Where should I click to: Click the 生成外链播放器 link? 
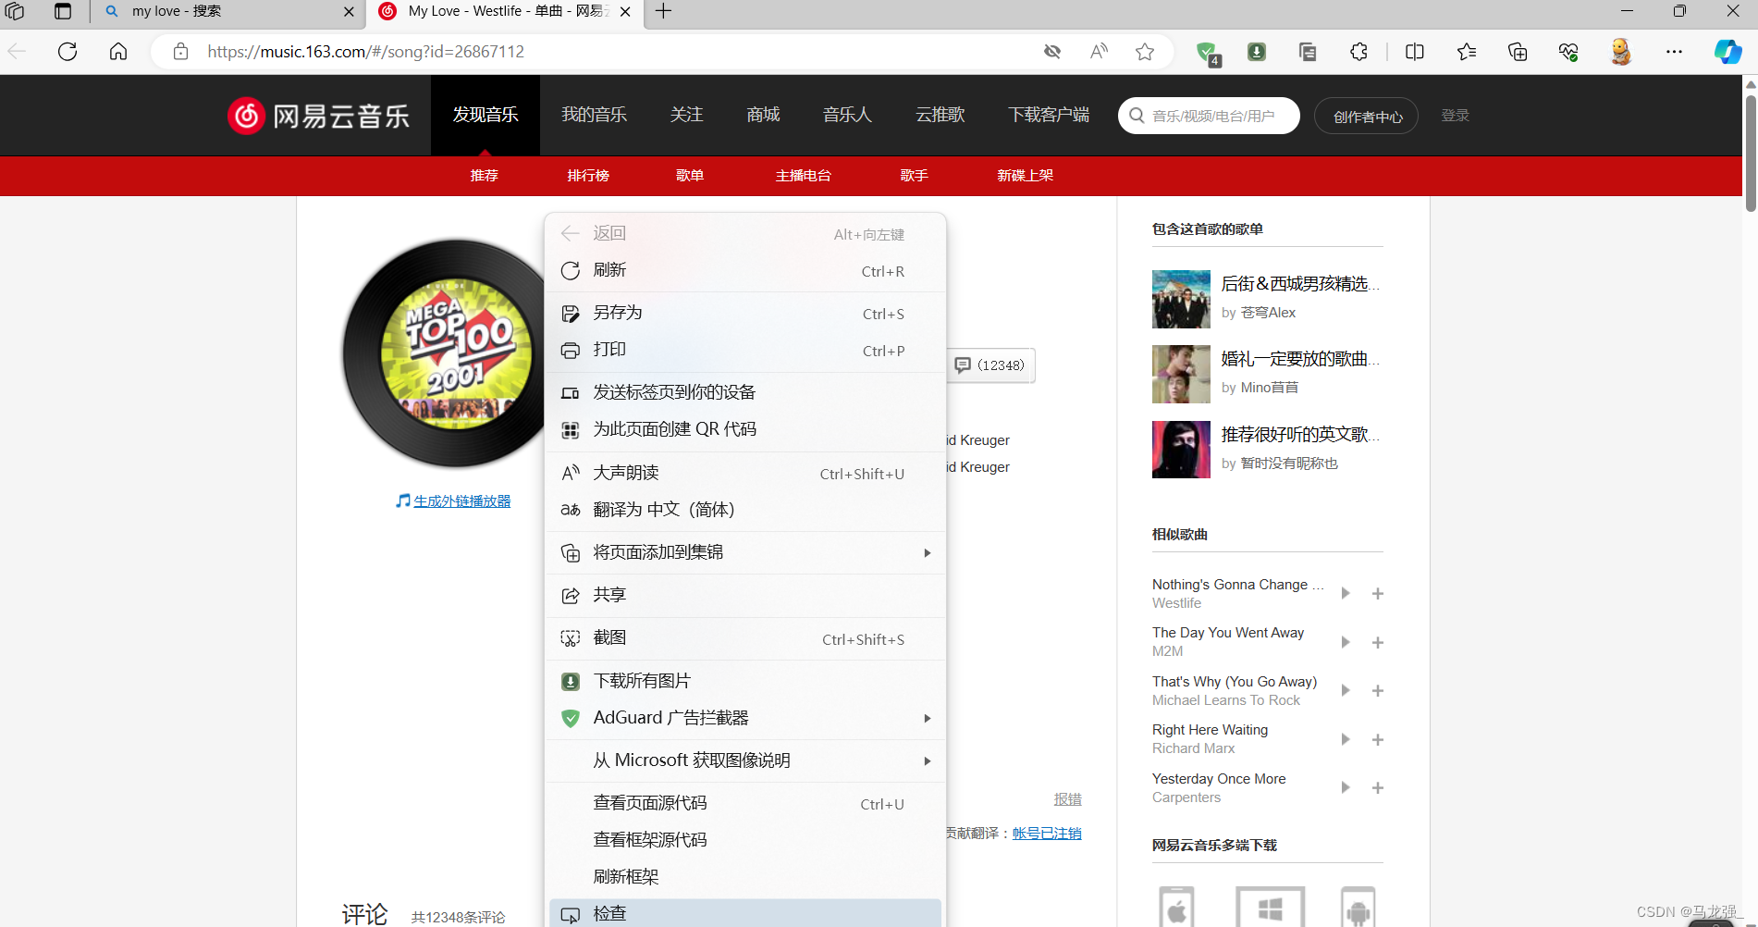461,501
